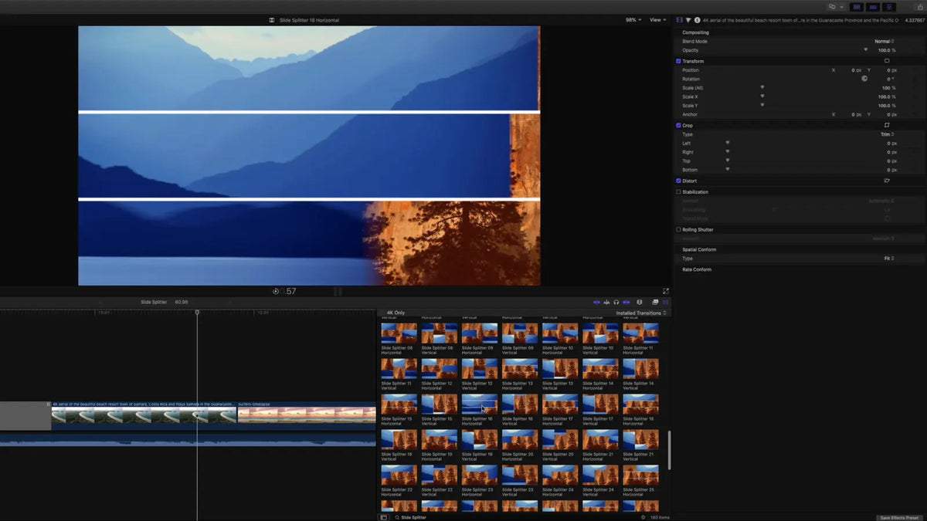The height and width of the screenshot is (521, 927).
Task: Toggle audio skimming icon
Action: pyautogui.click(x=606, y=303)
